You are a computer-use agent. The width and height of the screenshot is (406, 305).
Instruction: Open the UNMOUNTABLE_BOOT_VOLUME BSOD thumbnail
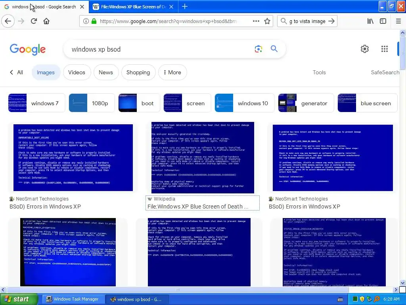[x=73, y=158]
